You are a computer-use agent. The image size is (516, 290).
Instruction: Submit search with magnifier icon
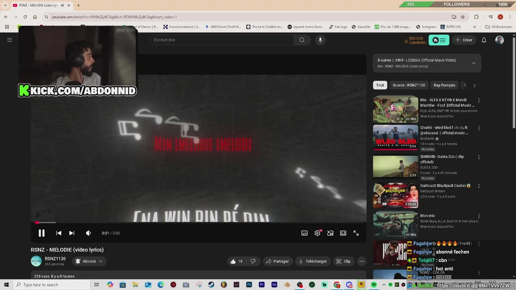point(302,40)
